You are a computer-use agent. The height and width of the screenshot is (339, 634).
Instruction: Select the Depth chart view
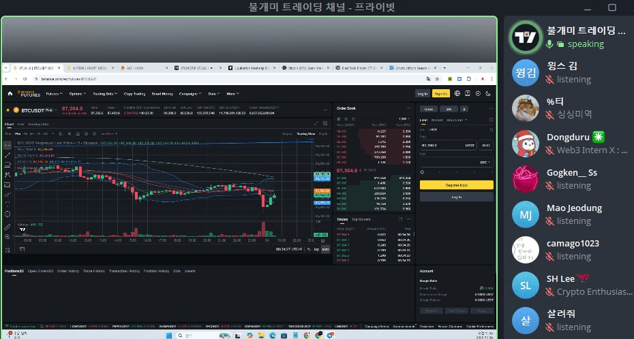(x=323, y=133)
